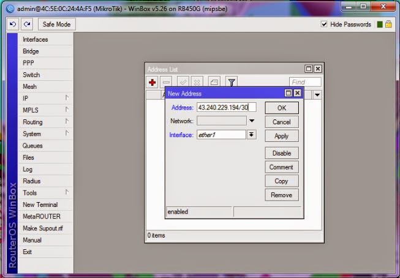
Task: Click the Comment note icon in Address List
Action: 214,83
